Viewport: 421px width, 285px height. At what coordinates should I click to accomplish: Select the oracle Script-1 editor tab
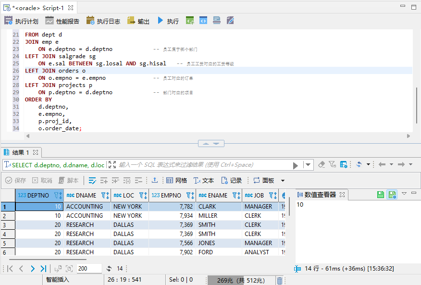[37, 7]
